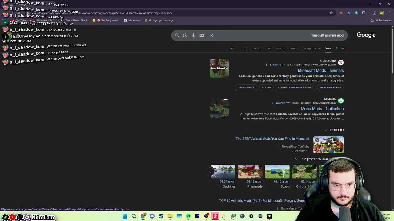
Task: Click the CurseForge site favicon
Action: tap(341, 63)
